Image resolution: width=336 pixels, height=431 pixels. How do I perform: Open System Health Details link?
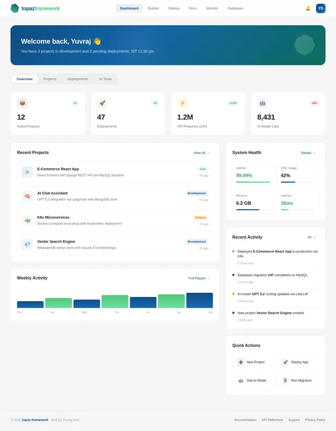coord(308,153)
